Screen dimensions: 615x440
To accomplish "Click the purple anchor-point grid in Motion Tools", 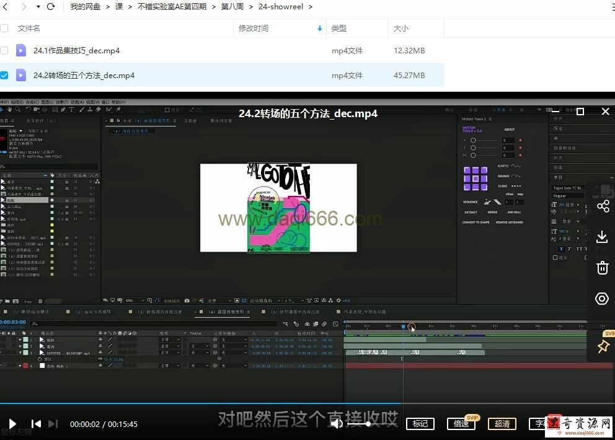I will tap(476, 178).
